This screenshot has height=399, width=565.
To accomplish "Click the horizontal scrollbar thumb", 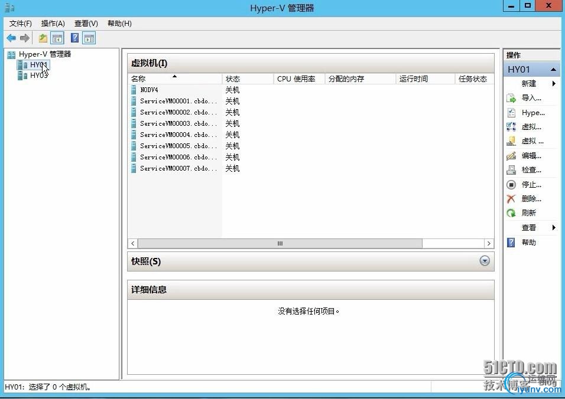I will (280, 244).
